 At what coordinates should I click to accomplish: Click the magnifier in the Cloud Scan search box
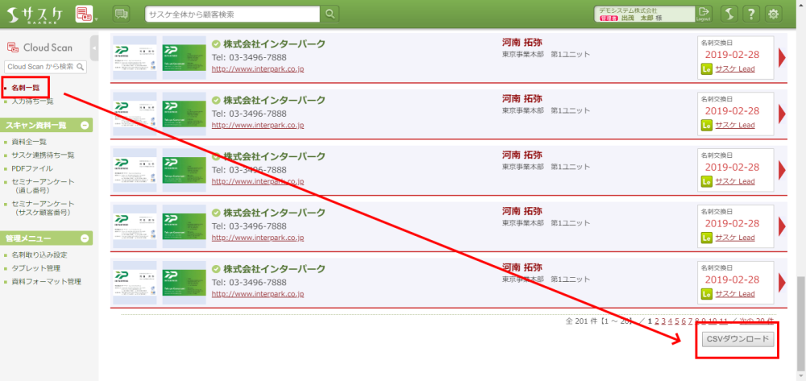pos(80,67)
